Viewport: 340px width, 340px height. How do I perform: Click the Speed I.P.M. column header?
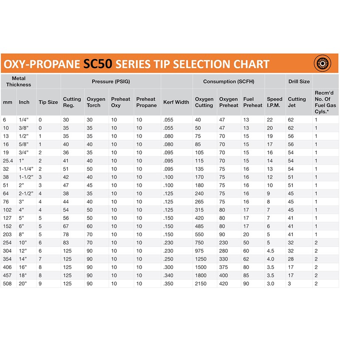coord(274,102)
